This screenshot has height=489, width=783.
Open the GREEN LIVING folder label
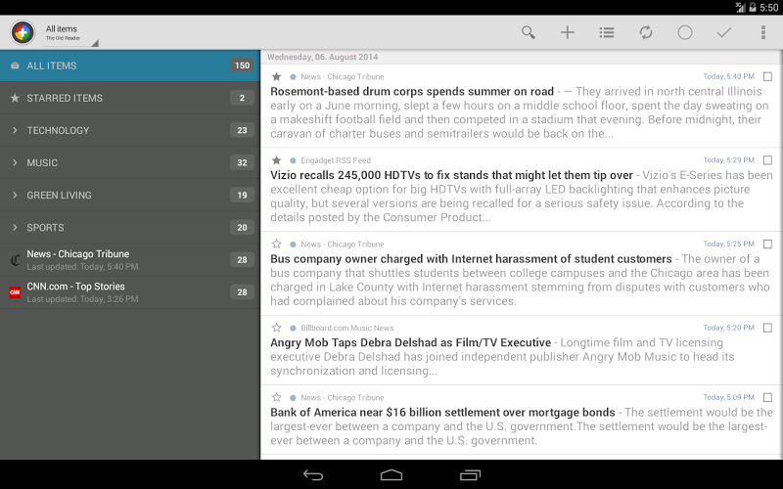pos(59,195)
